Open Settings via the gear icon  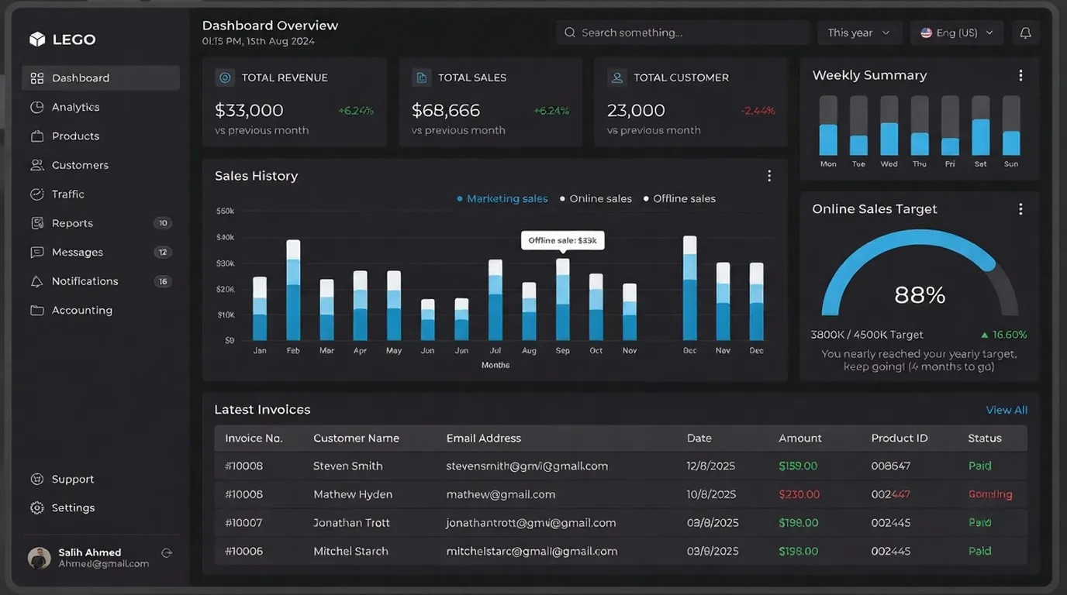(x=36, y=508)
